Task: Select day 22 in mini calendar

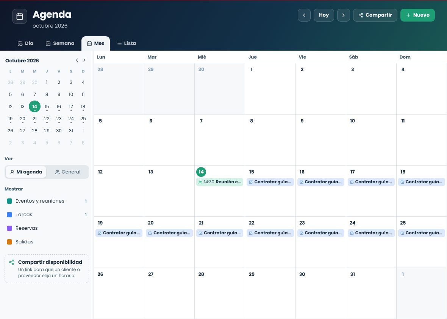Action: pos(47,119)
